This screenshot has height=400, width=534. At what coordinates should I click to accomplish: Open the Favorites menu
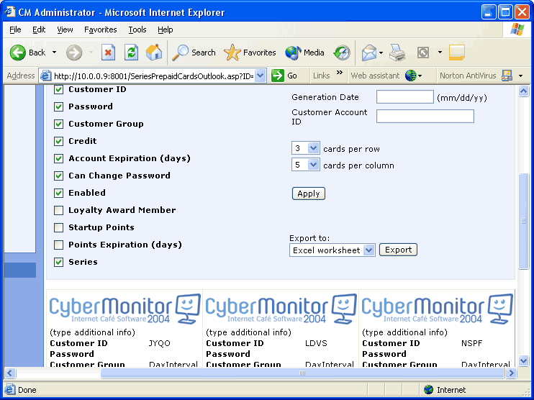pos(101,29)
